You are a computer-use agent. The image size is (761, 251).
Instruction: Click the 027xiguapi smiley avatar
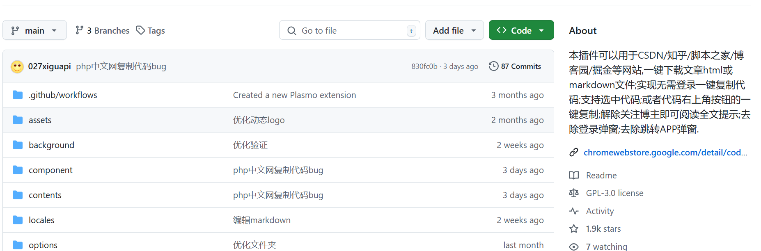(x=17, y=66)
